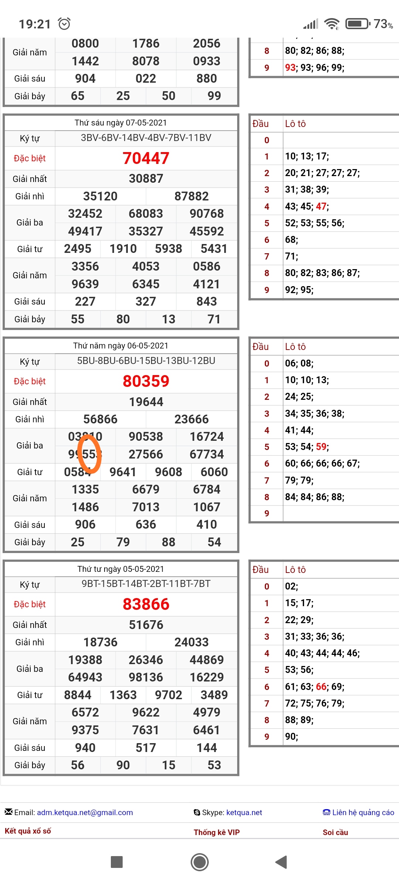Open the ketqua.net Skype link
This screenshot has width=399, height=886.
tap(244, 813)
